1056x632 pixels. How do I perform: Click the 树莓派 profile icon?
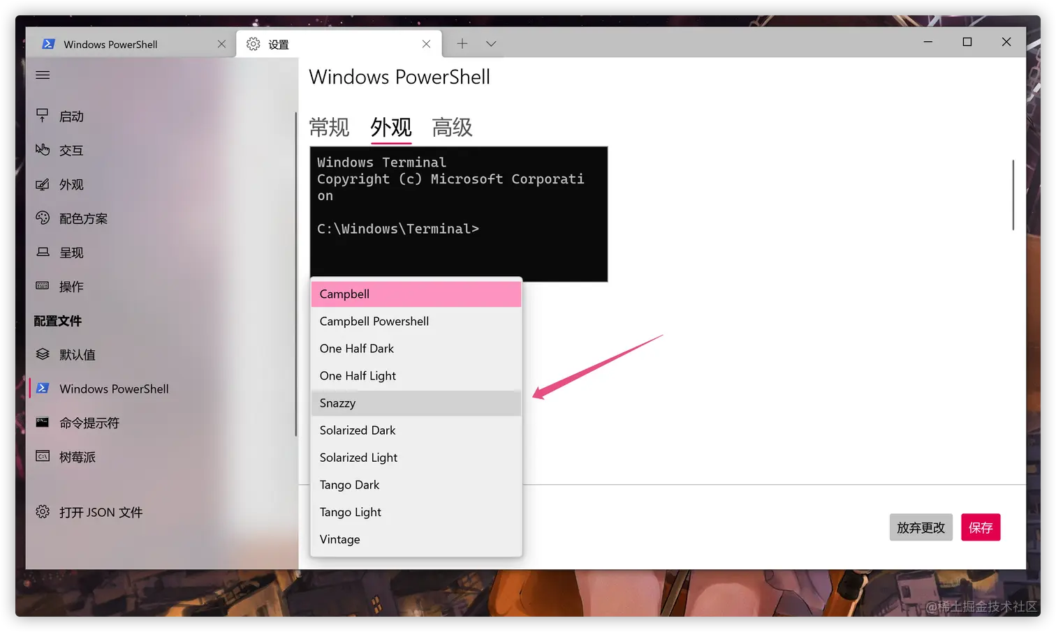43,456
